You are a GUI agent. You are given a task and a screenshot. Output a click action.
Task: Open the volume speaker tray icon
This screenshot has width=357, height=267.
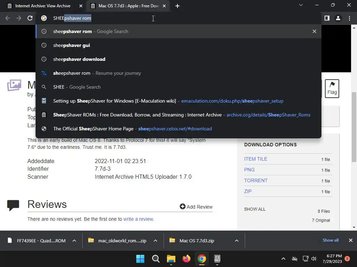[x=314, y=259]
